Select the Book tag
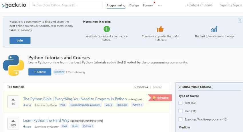Image resolution: width=243 pixels, height=132 pixels. 75,126
